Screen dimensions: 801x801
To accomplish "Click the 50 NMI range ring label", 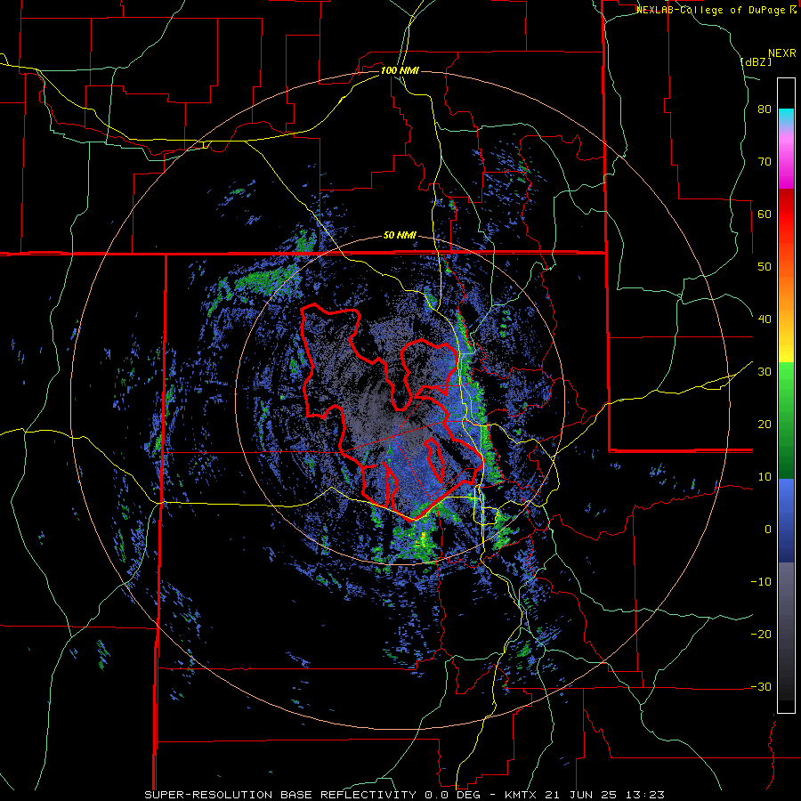I will 400,236.
